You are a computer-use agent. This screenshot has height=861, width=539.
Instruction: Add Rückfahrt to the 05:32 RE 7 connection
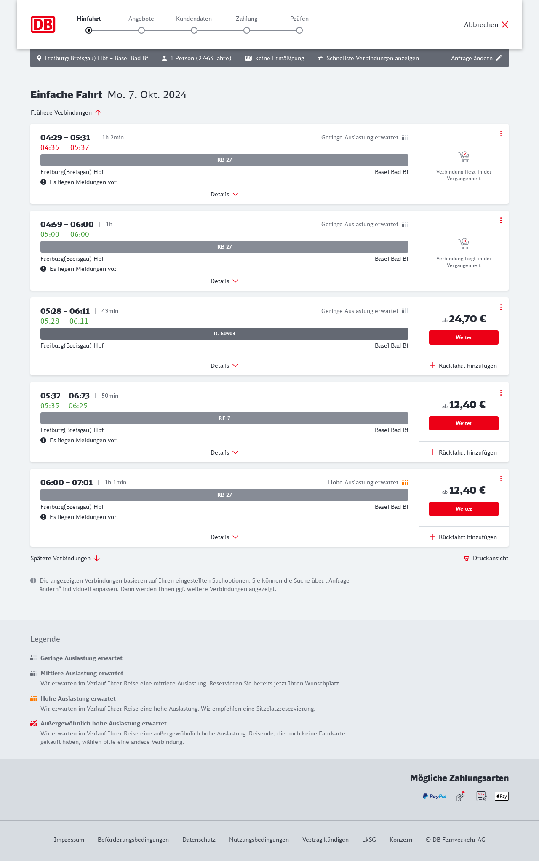[463, 452]
